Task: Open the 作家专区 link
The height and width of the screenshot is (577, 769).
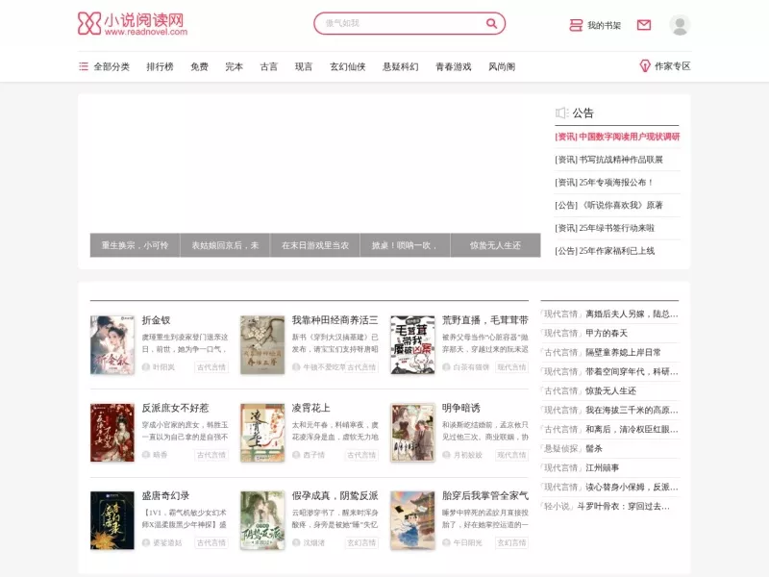Action: tap(672, 66)
